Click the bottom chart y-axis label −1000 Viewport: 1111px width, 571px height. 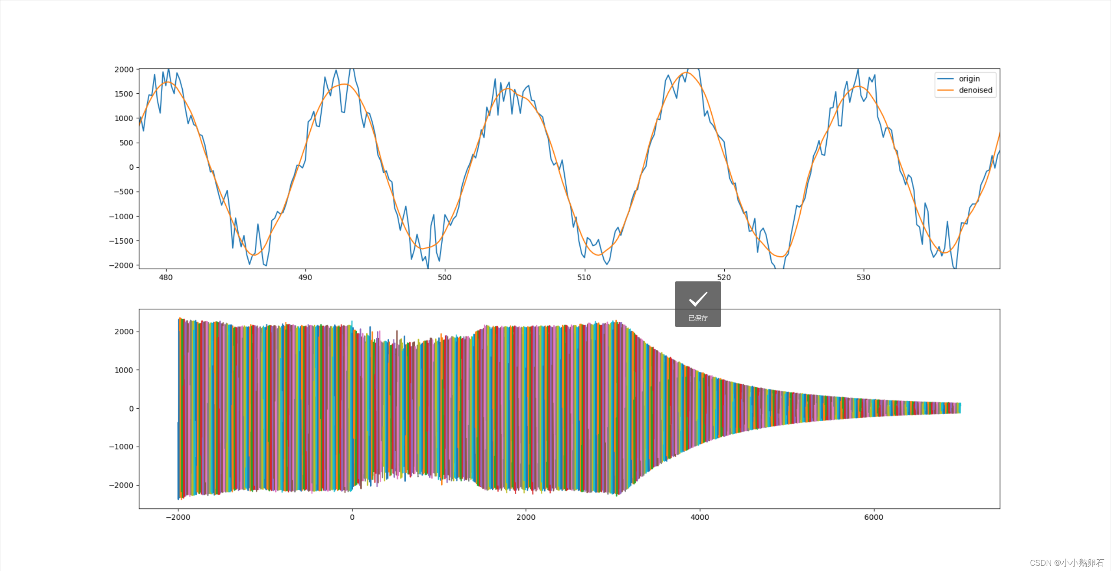click(121, 447)
